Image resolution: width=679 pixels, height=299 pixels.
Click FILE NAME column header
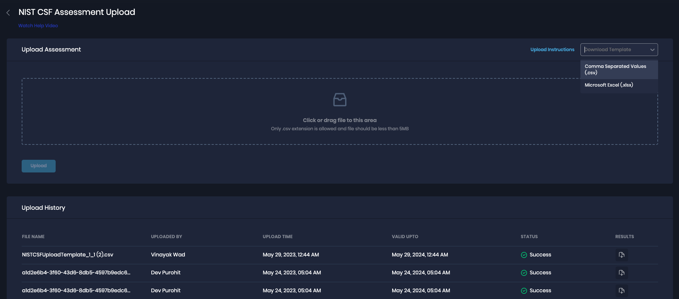click(33, 237)
